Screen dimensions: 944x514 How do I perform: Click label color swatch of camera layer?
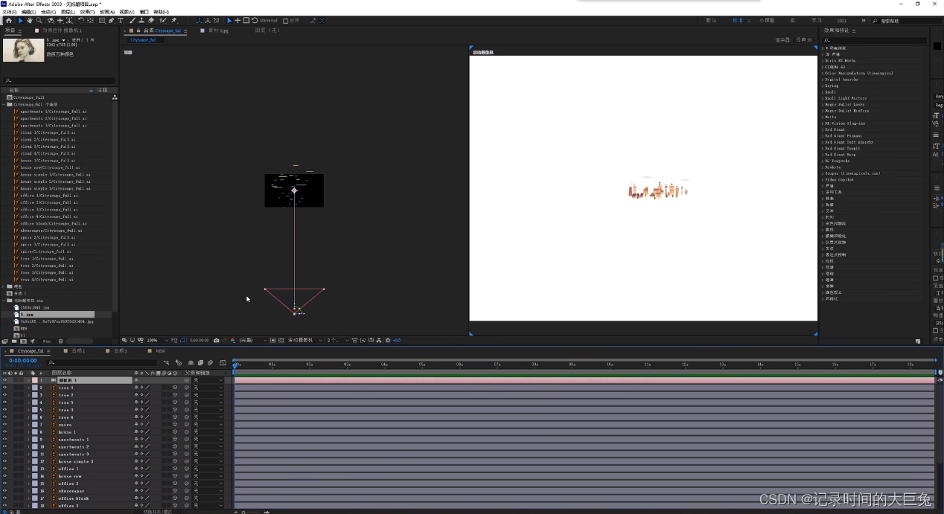tap(35, 380)
